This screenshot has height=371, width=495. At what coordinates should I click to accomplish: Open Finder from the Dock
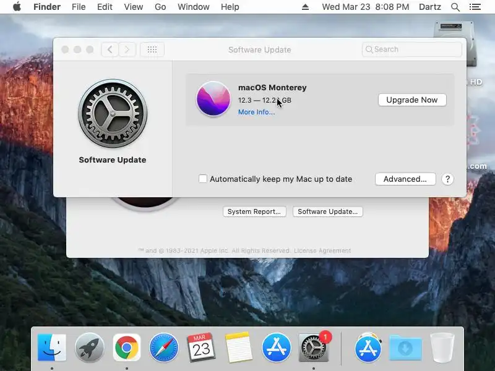point(52,348)
